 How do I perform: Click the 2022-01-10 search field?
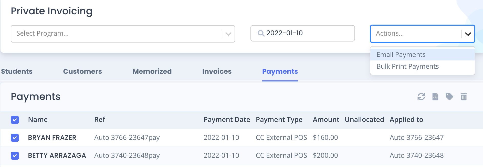(x=303, y=33)
